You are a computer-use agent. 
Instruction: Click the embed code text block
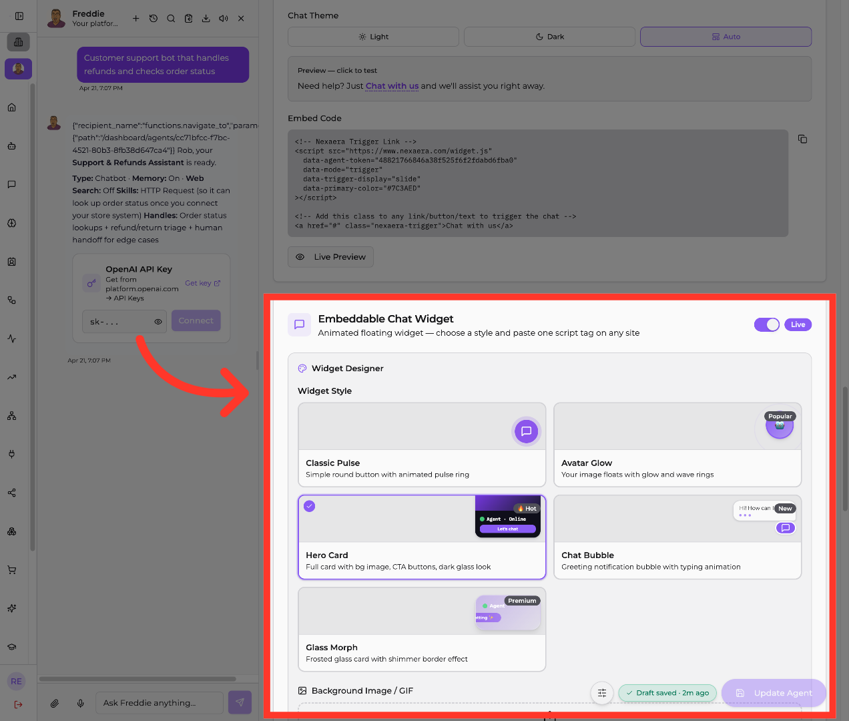[538, 183]
